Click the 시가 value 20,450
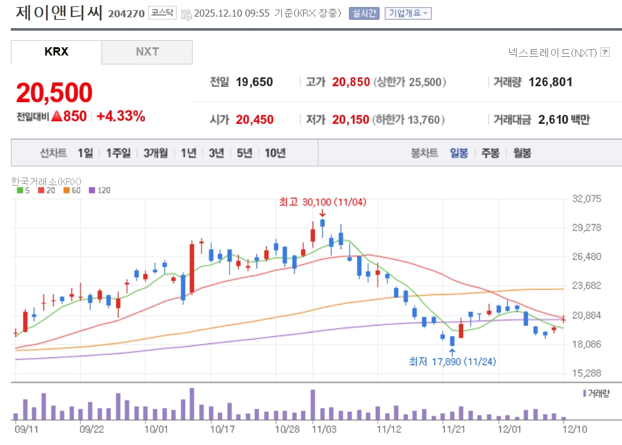The width and height of the screenshot is (622, 445). tap(255, 119)
